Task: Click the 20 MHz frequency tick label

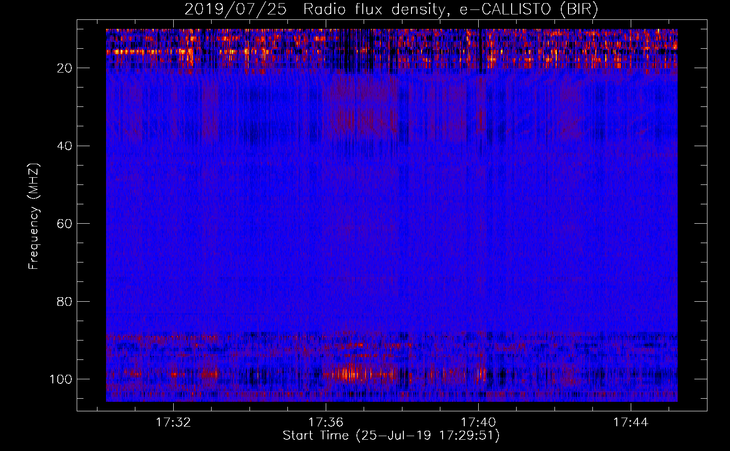Action: pos(65,68)
